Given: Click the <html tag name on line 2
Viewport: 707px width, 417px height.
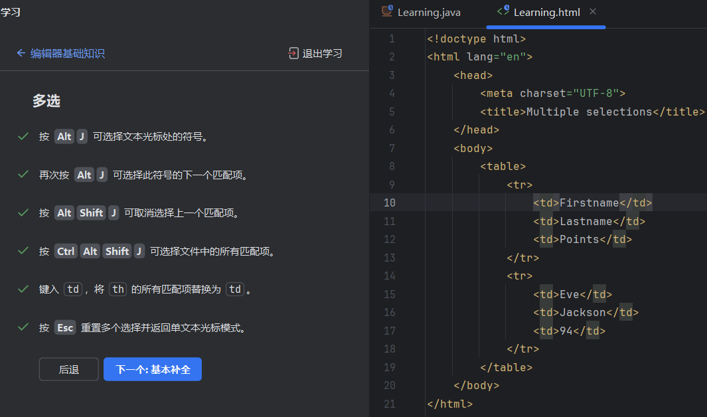Looking at the screenshot, I should coord(443,57).
